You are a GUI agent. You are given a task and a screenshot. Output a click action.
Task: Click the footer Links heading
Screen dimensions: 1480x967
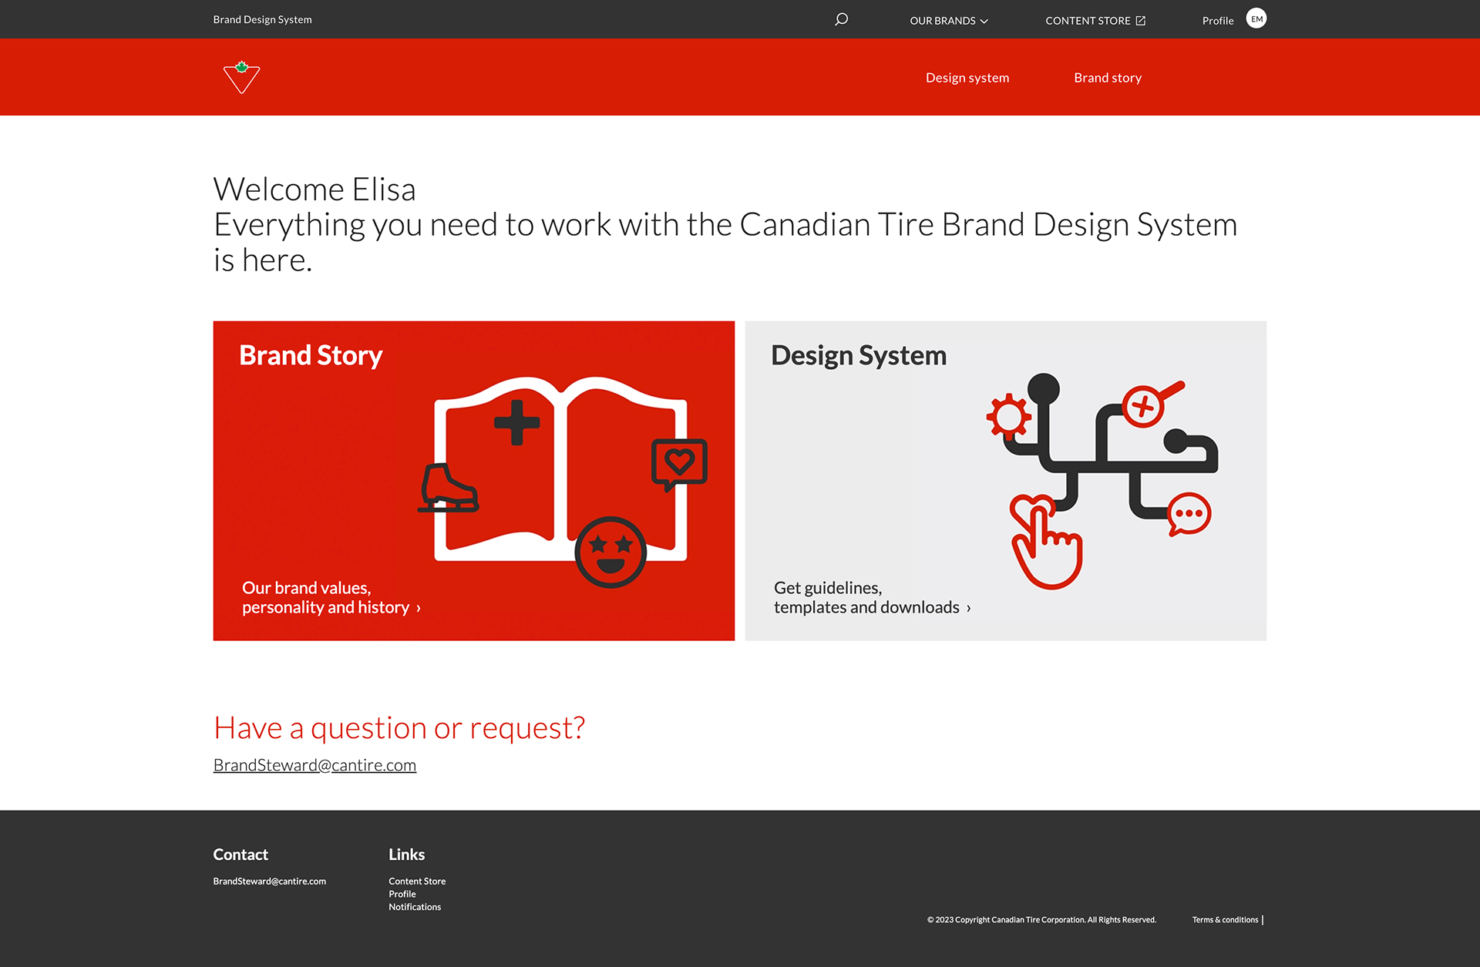406,855
